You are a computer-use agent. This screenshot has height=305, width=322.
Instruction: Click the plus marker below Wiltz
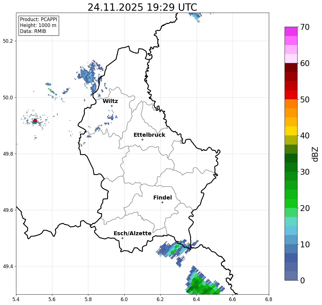112,106
